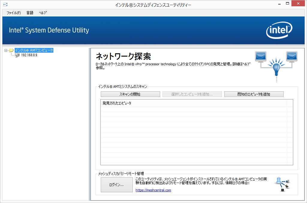This screenshot has height=203, width=307.
Task: Select the インテル AMTコンピュータ folder icon
Action: [11, 50]
